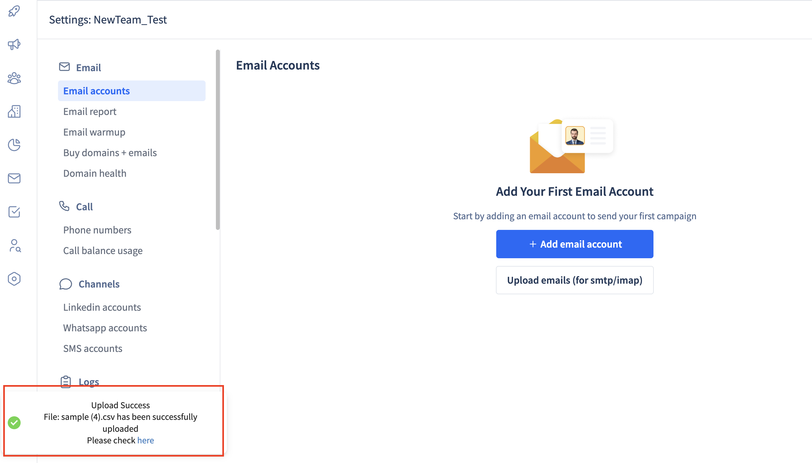This screenshot has height=463, width=812.
Task: Follow the 'here' link in upload toast
Action: coord(145,440)
